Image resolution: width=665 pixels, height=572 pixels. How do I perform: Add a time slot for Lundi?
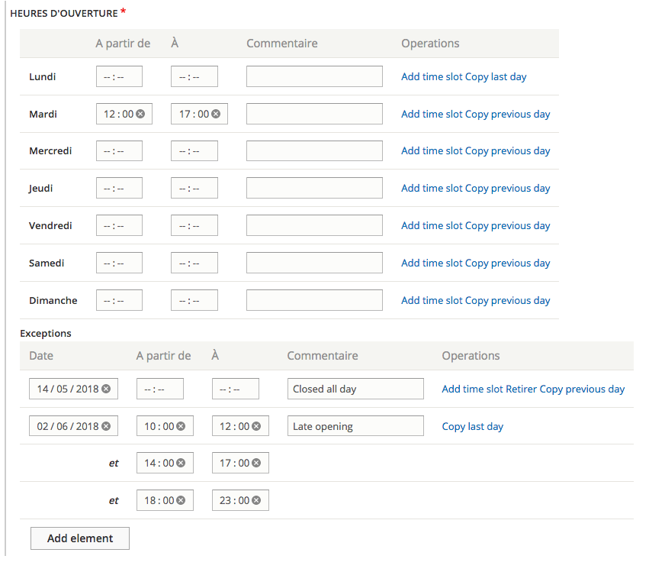point(432,77)
